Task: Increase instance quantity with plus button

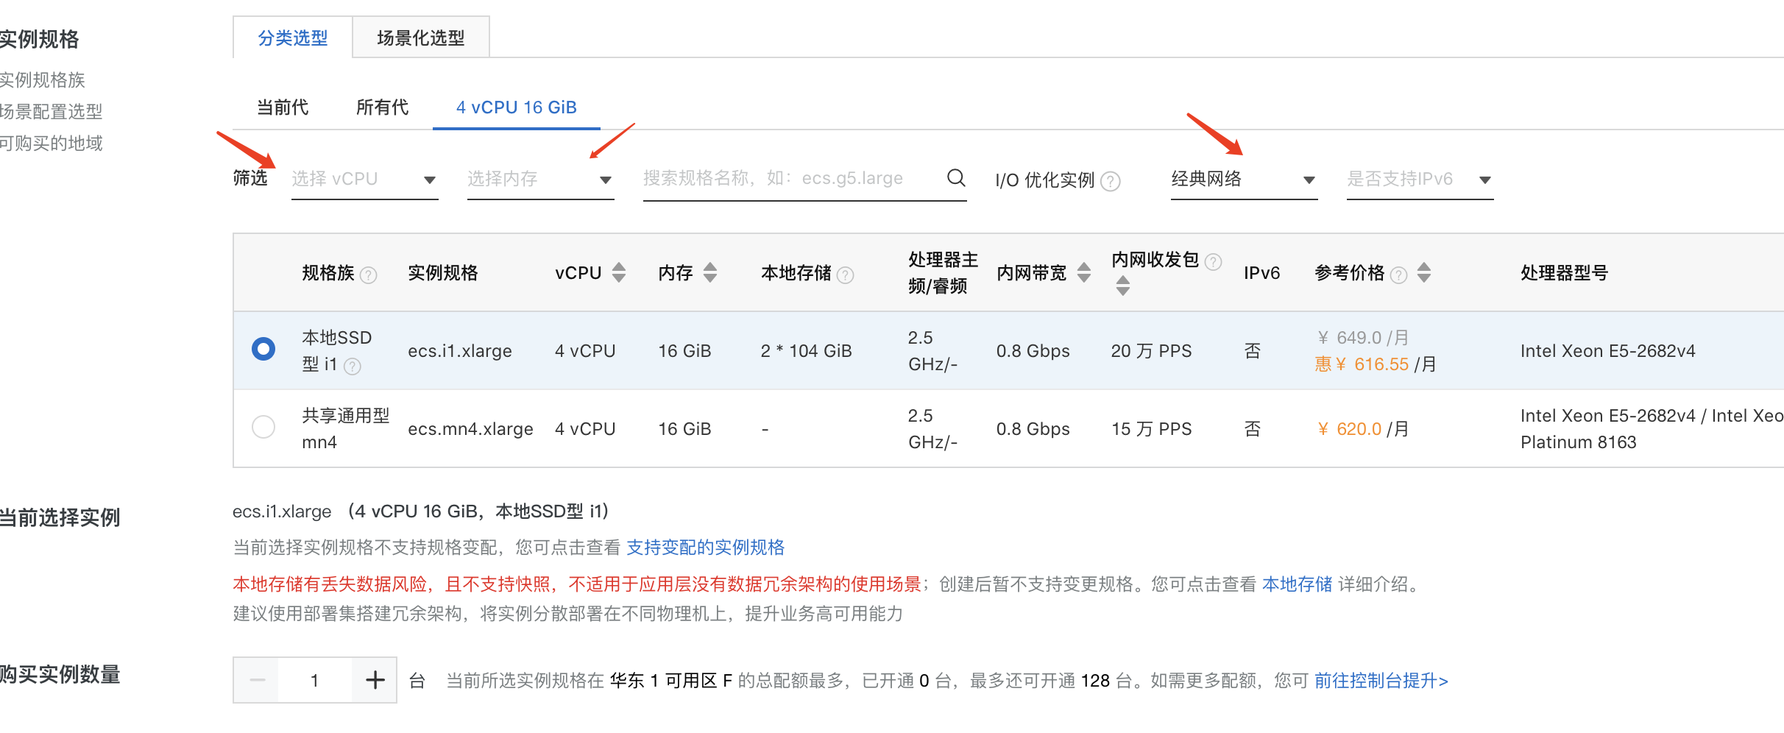Action: (x=375, y=680)
